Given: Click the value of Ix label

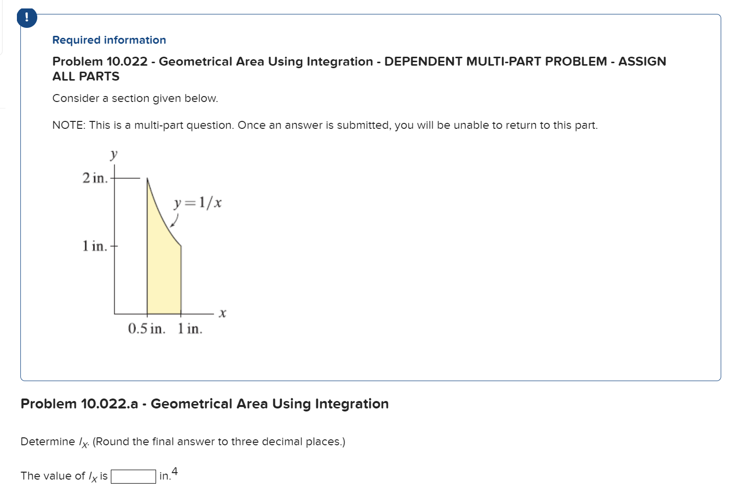Looking at the screenshot, I should pyautogui.click(x=63, y=476).
